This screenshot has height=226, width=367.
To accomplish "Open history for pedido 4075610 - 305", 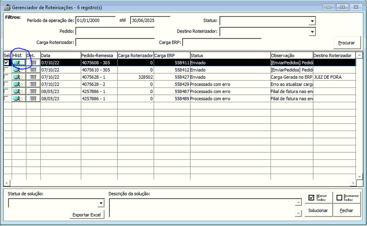I will coord(19,70).
